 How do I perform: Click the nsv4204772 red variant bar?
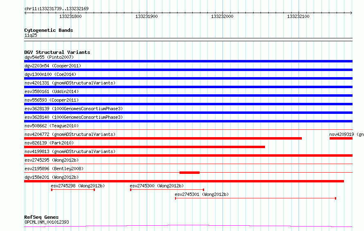(x=163, y=138)
